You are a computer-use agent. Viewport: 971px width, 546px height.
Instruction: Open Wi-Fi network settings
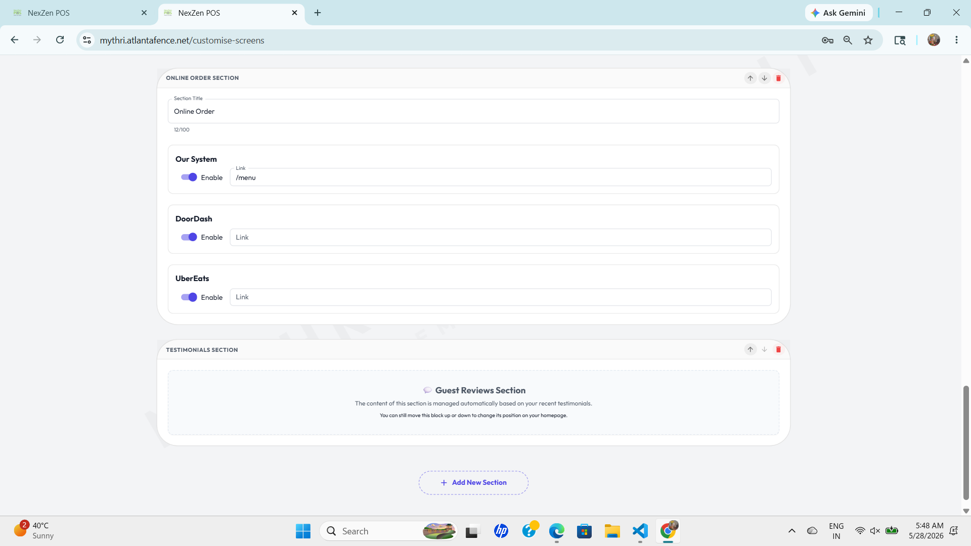(860, 531)
